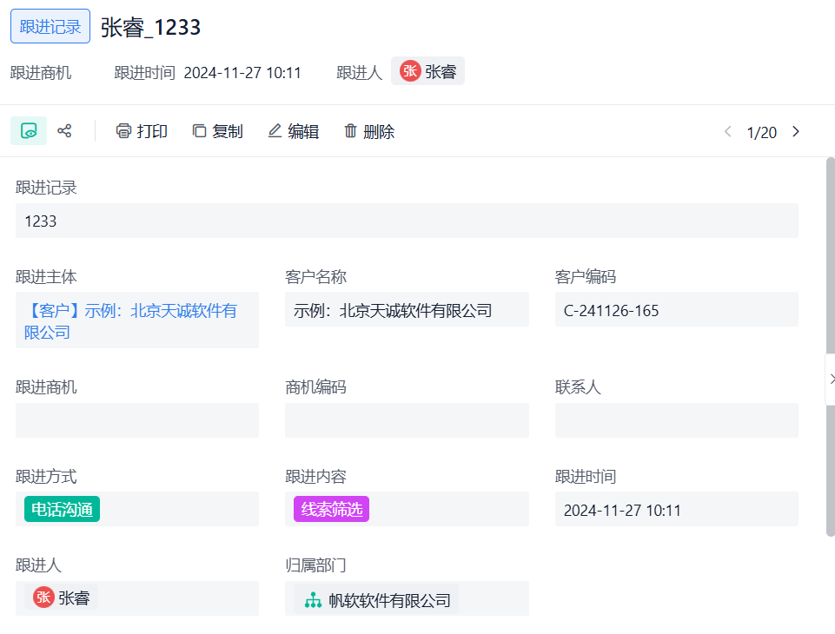Click the 客户编码 field C-241126-165

(x=676, y=310)
